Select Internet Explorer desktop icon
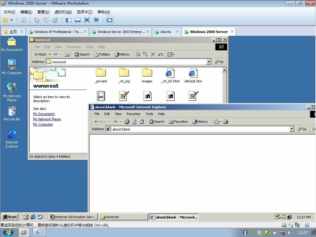The width and height of the screenshot is (316, 237). pos(12,139)
